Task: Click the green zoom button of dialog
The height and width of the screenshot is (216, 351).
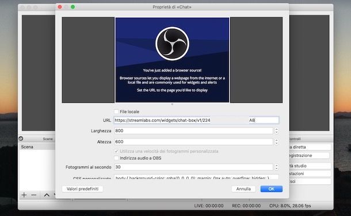Action: tap(73, 7)
